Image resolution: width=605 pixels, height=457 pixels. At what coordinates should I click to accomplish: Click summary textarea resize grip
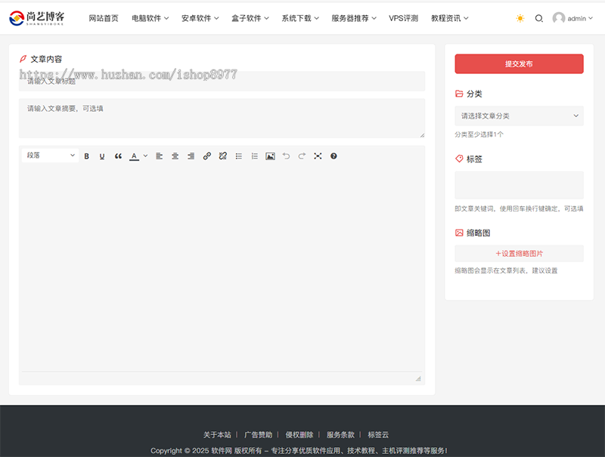[422, 135]
